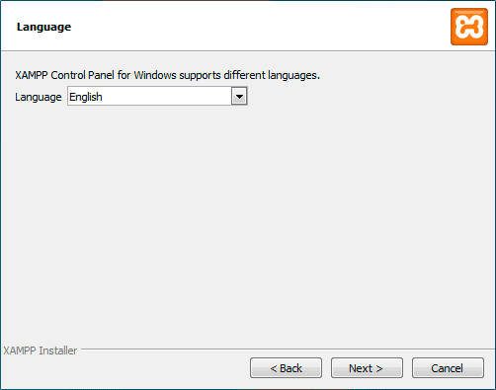Click the orange XAMPP logo icon
496x390 pixels.
(469, 27)
